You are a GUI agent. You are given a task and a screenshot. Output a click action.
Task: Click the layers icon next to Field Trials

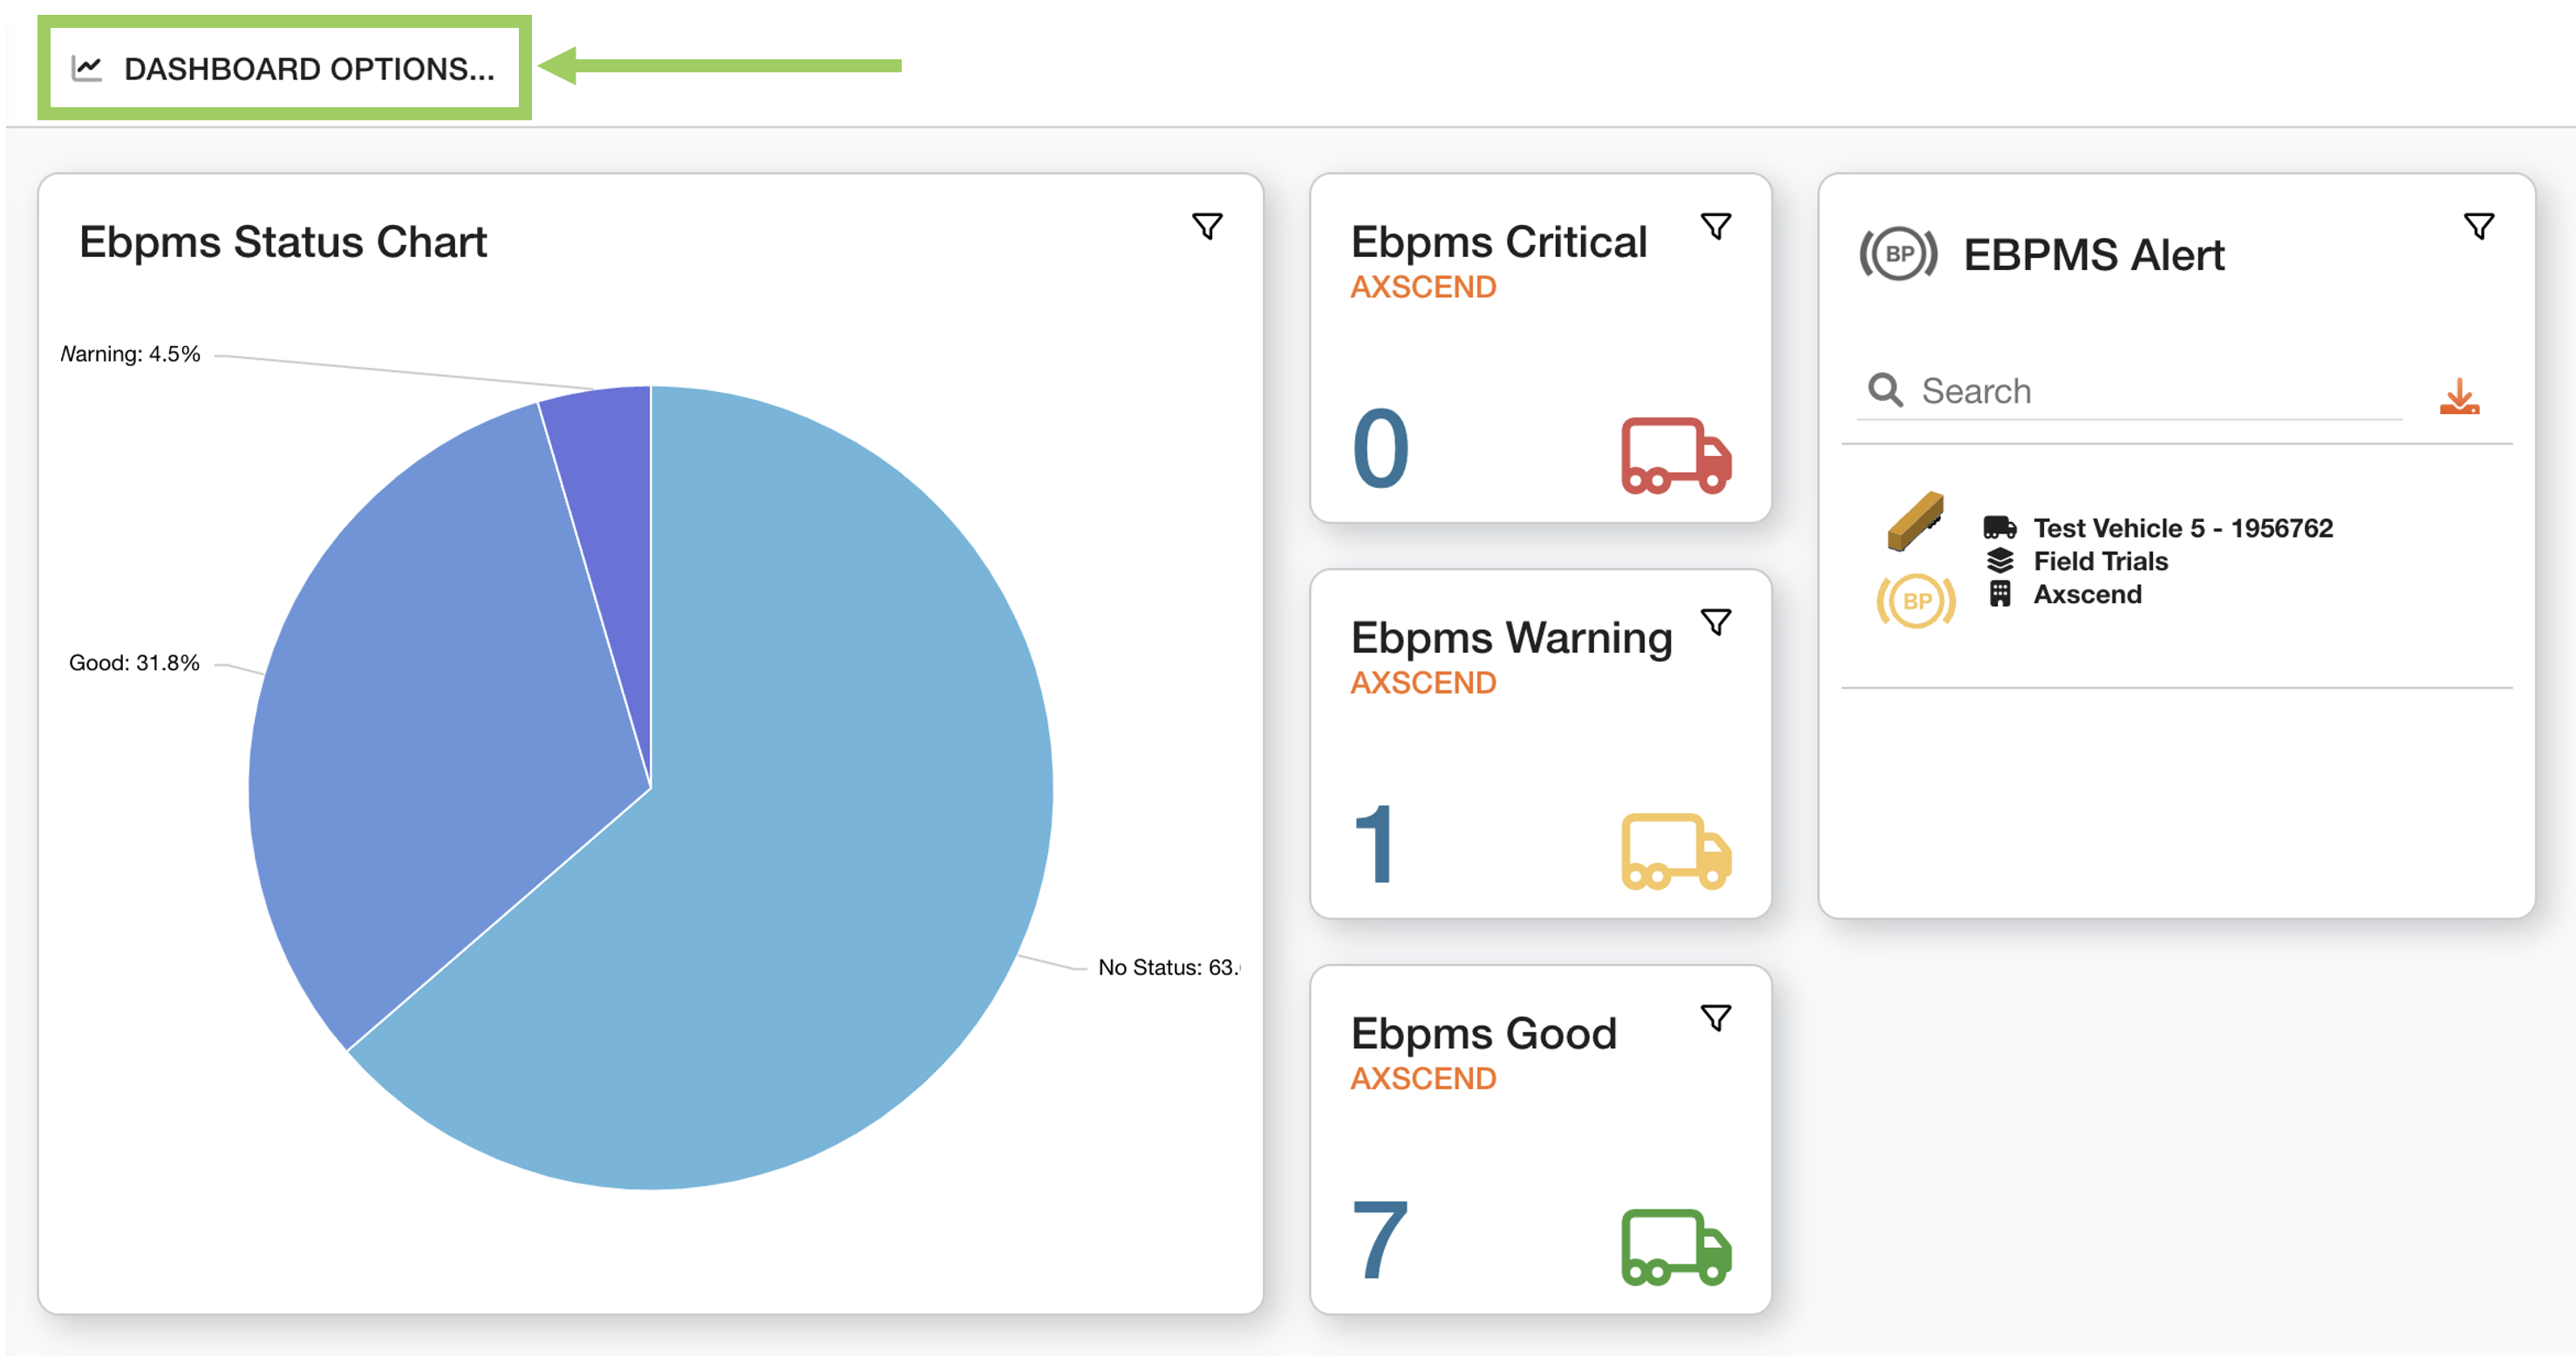point(2000,560)
